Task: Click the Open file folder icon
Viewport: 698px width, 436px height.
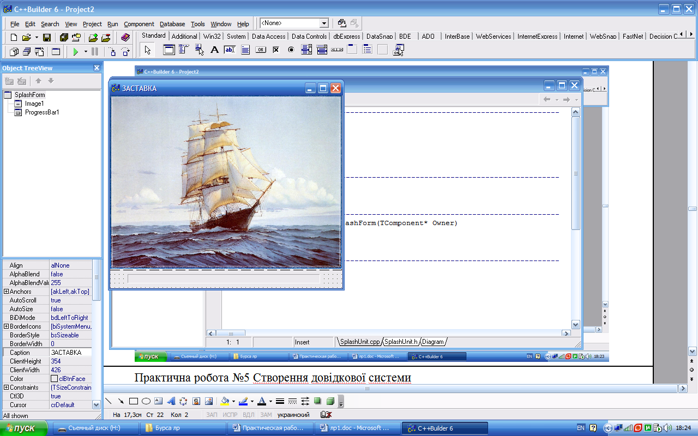Action: 26,38
